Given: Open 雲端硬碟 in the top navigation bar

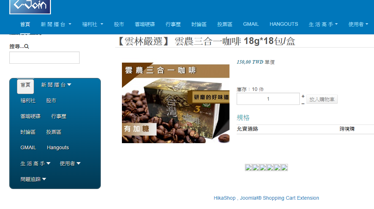Looking at the screenshot, I should click(x=145, y=24).
